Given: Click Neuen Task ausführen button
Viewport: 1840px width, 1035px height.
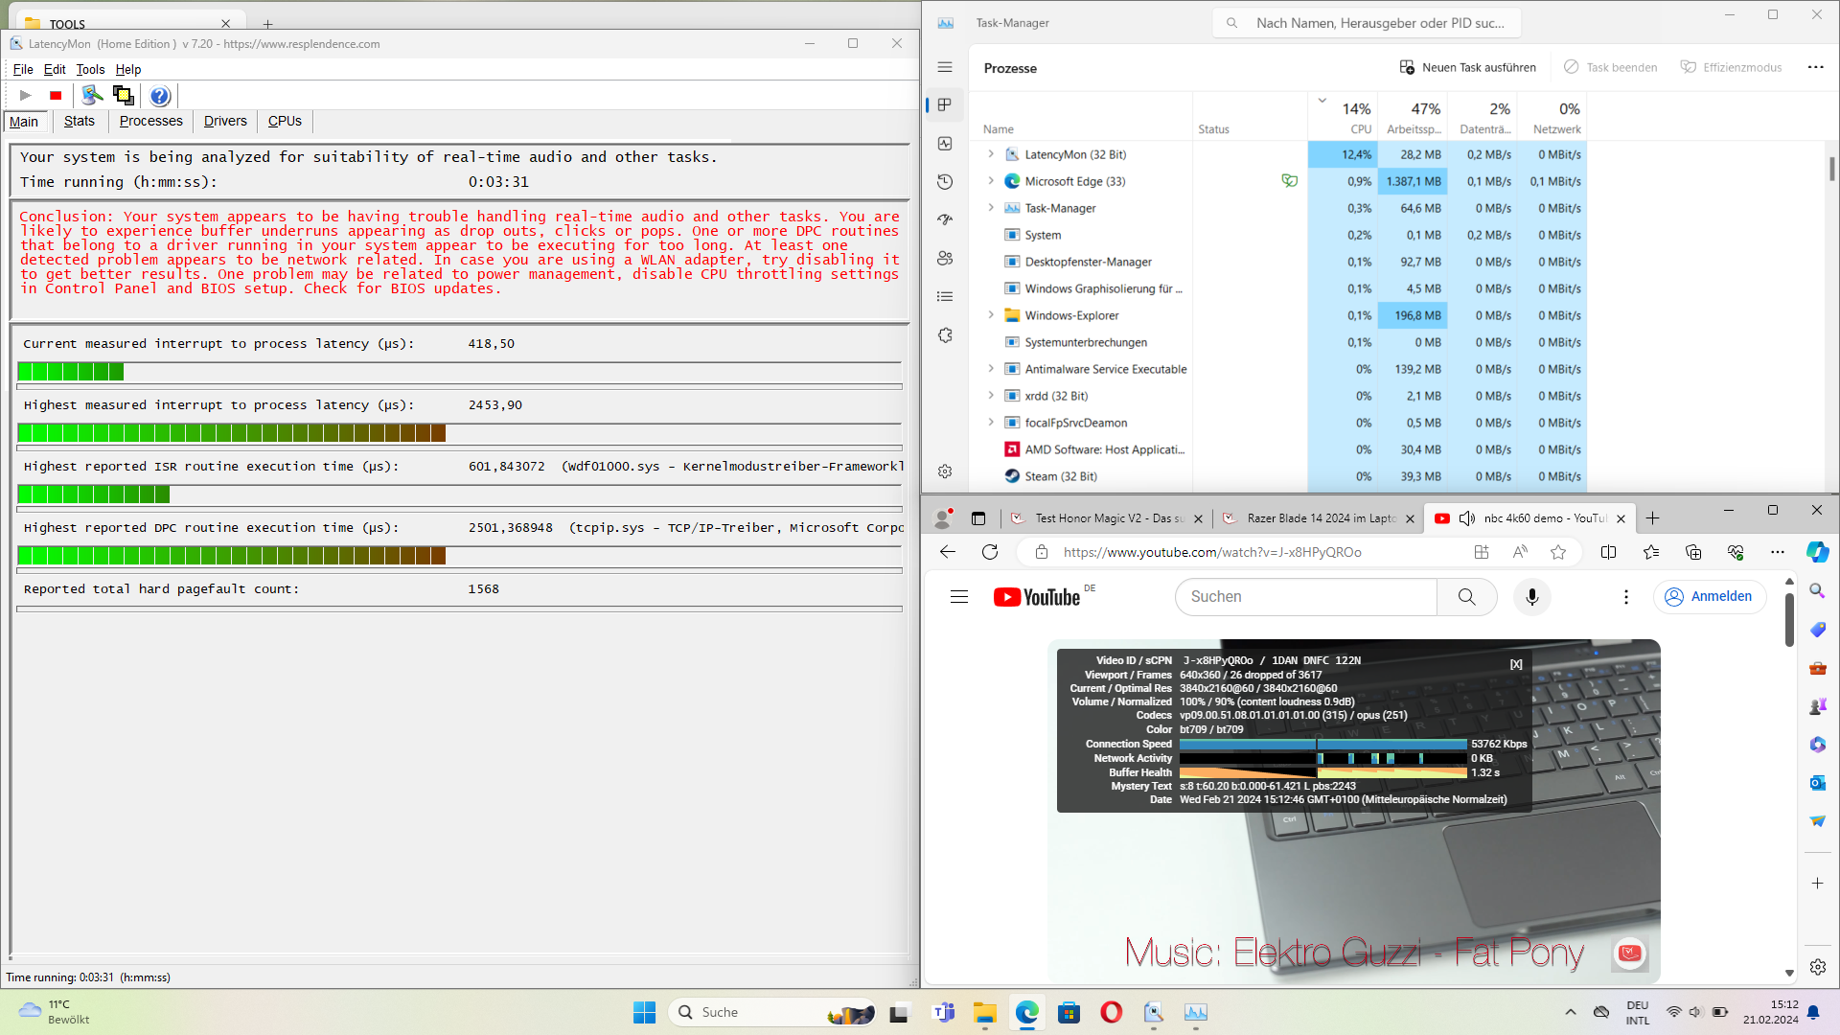Looking at the screenshot, I should point(1467,67).
